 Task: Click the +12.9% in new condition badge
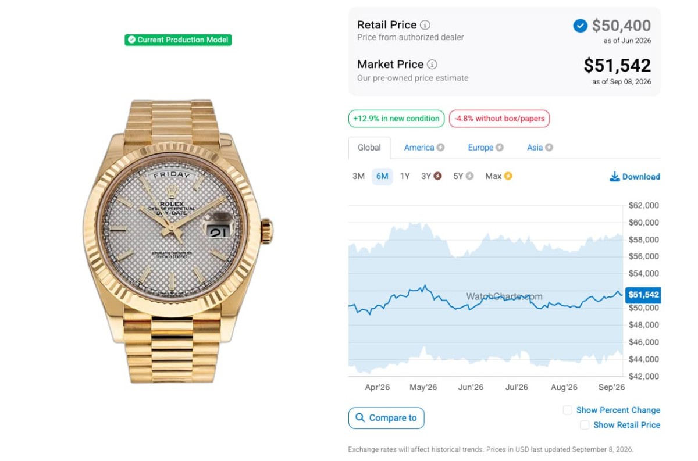(x=396, y=119)
